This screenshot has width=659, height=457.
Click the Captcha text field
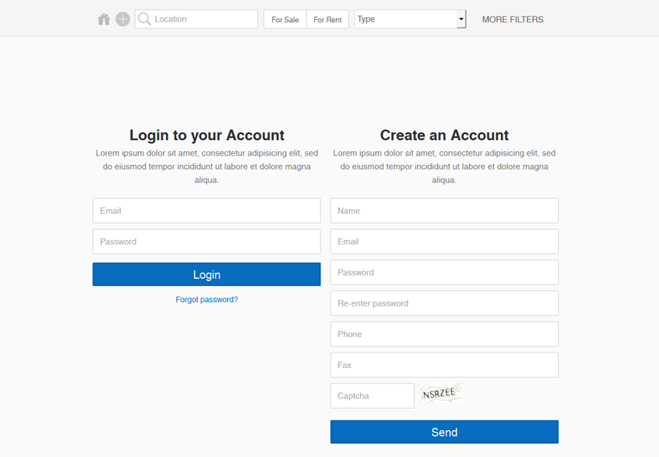click(x=372, y=396)
